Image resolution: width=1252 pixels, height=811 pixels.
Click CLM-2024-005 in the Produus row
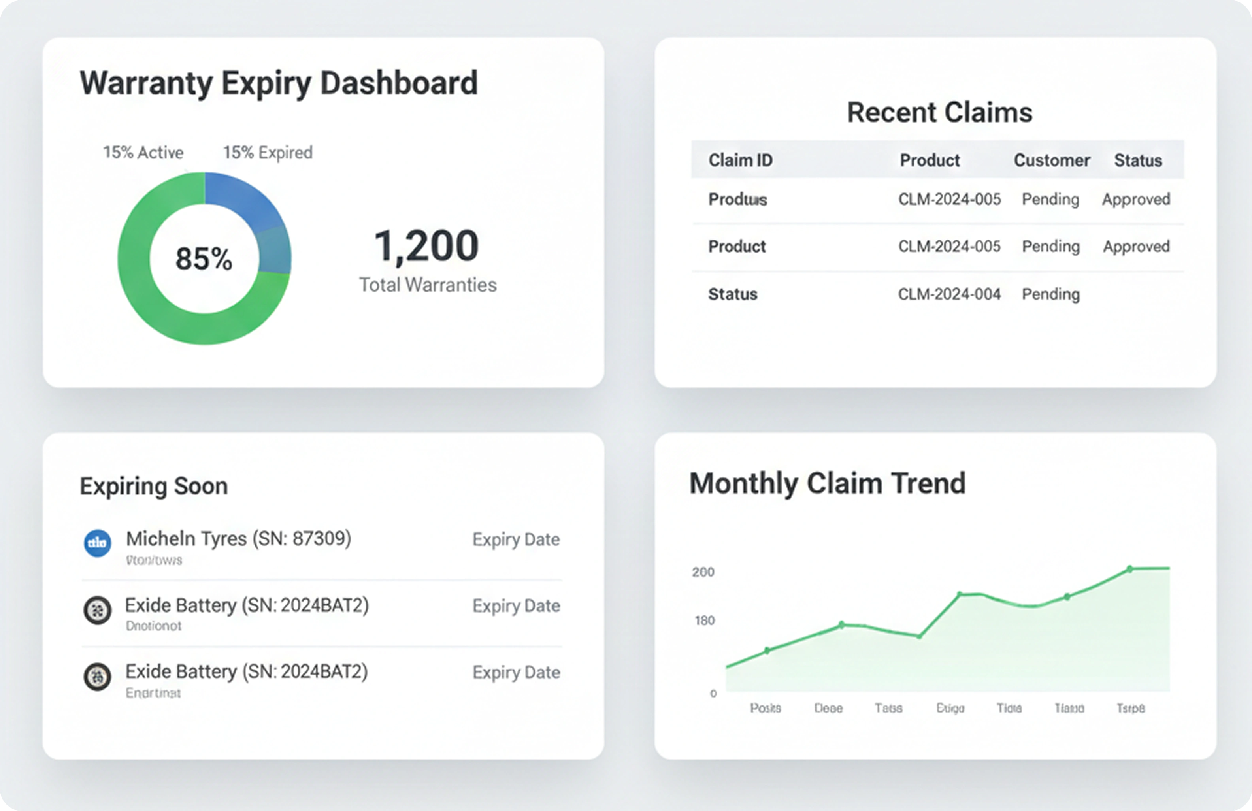[950, 199]
